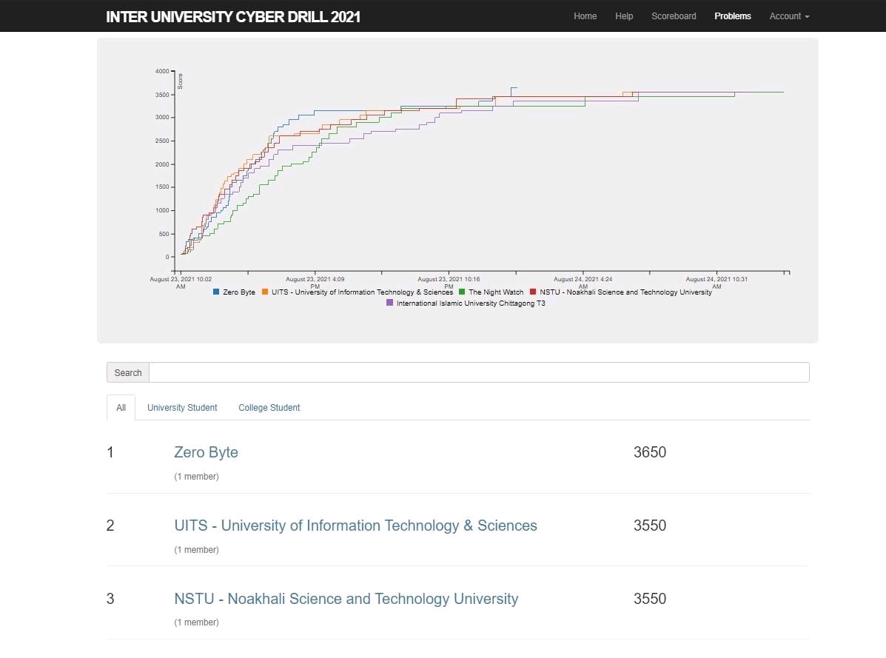Click the purple International Islamic University swatch
Screen dimensions: 886x658
pos(389,303)
